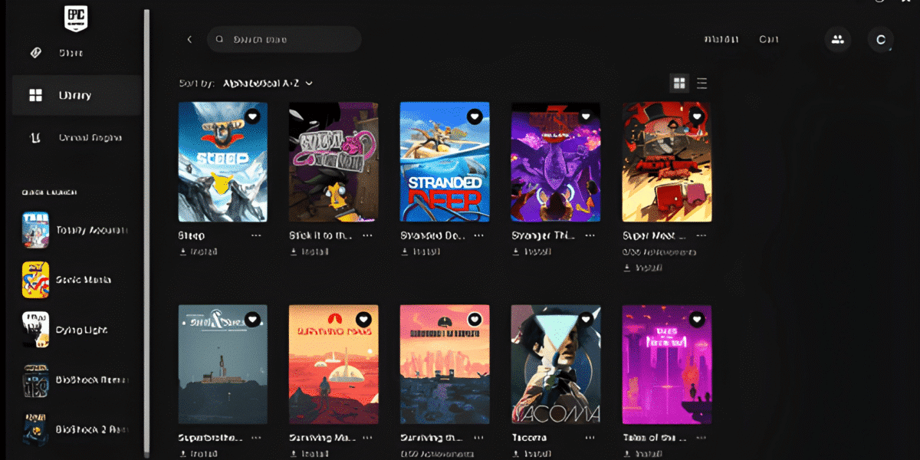Open the Unreal Engine sidebar section
920x460 pixels.
pos(77,138)
